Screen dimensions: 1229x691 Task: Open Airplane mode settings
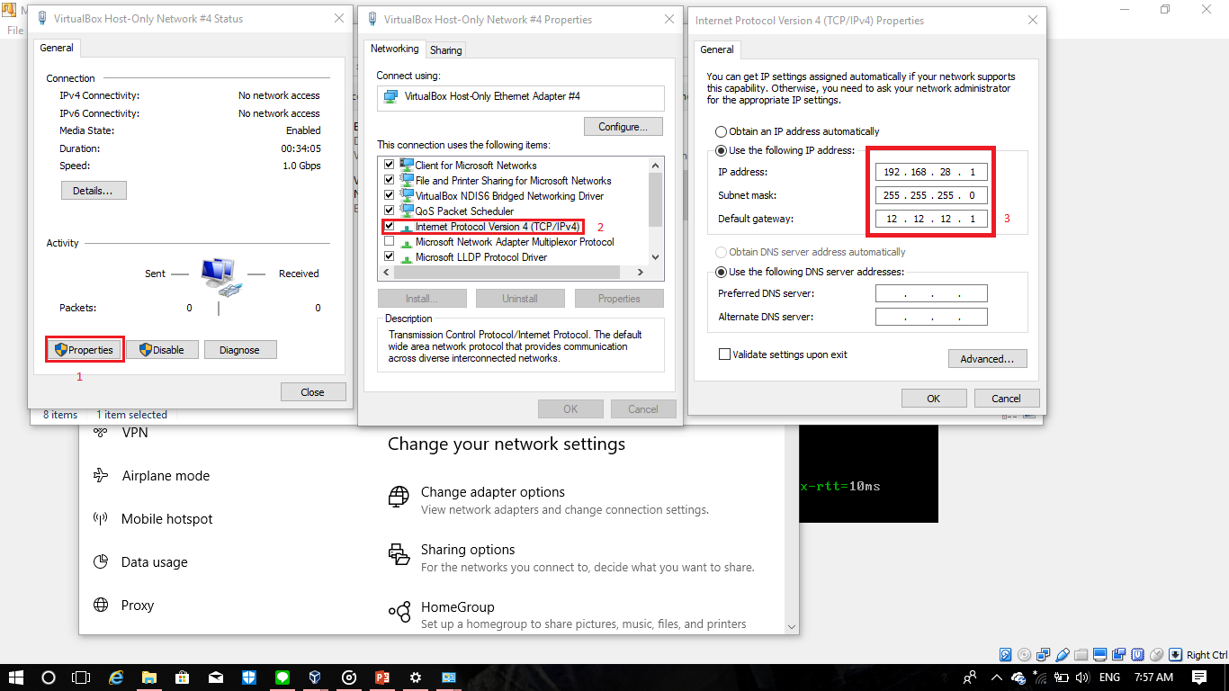(166, 476)
